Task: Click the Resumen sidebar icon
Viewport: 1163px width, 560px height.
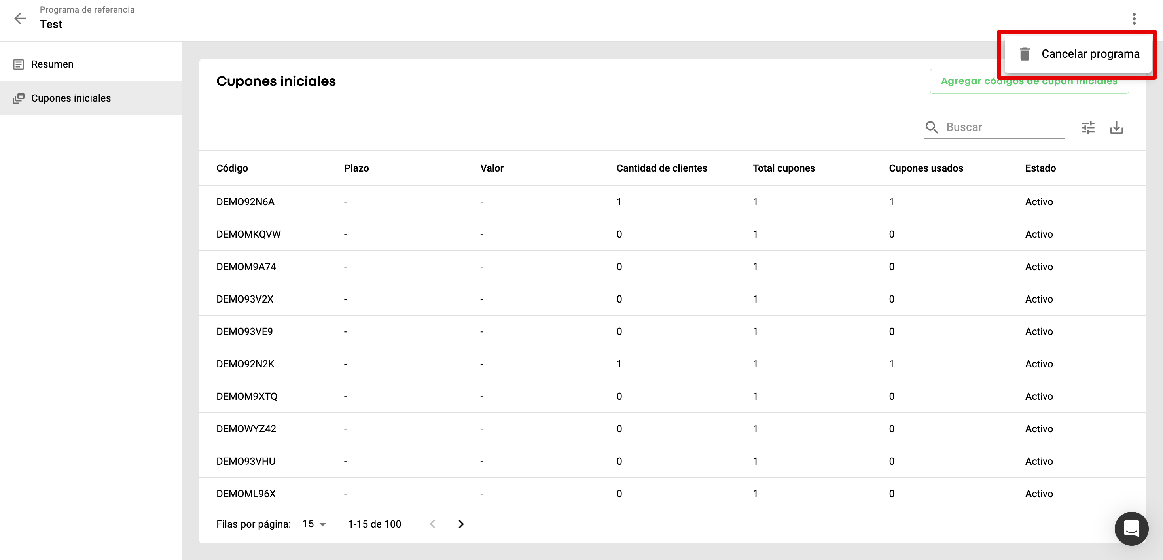Action: [19, 64]
